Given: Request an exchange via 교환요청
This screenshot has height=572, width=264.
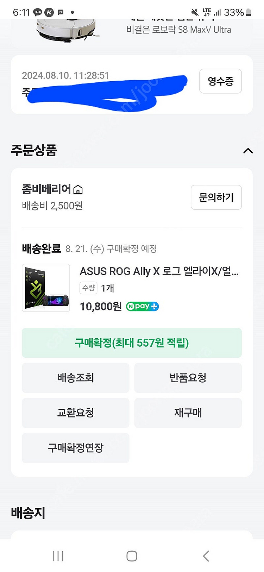Looking at the screenshot, I should coord(75,413).
